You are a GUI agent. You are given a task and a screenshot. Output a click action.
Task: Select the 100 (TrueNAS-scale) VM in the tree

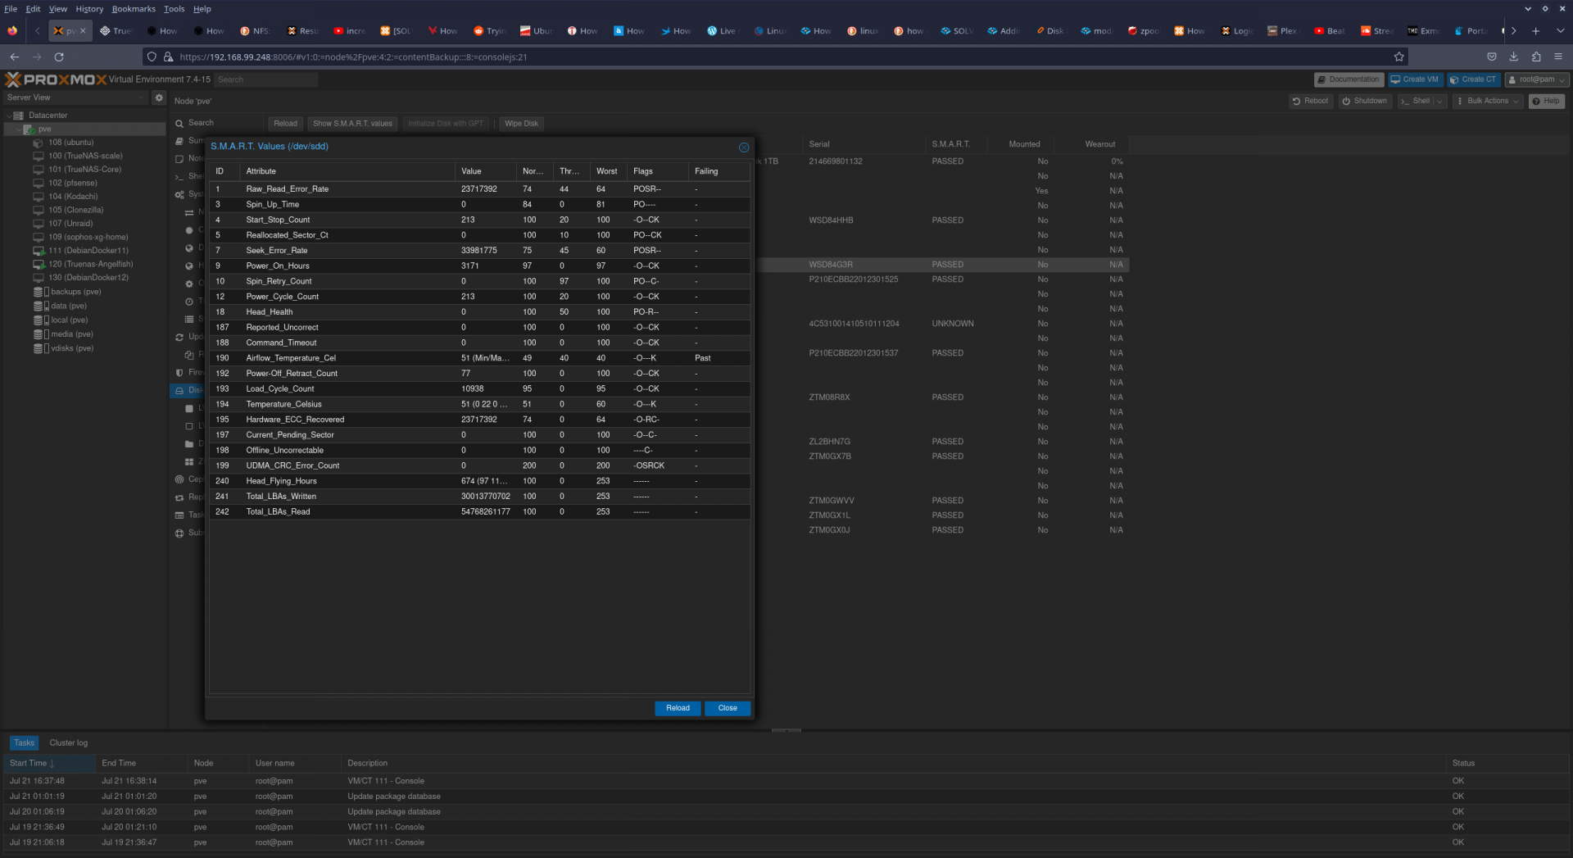84,156
